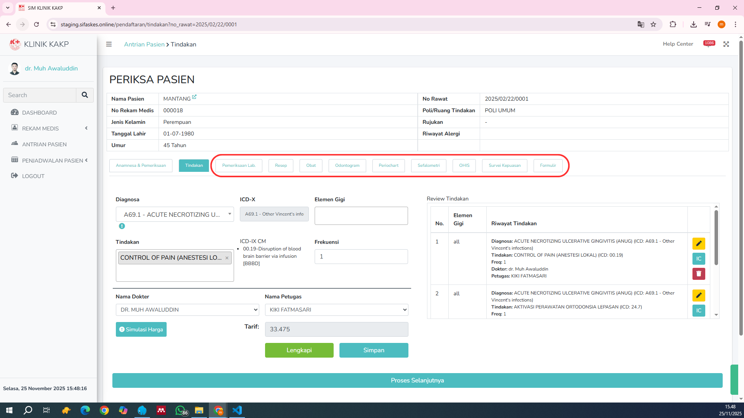Open the notifications badge showing 1086
Viewport: 744px width, 418px height.
709,43
